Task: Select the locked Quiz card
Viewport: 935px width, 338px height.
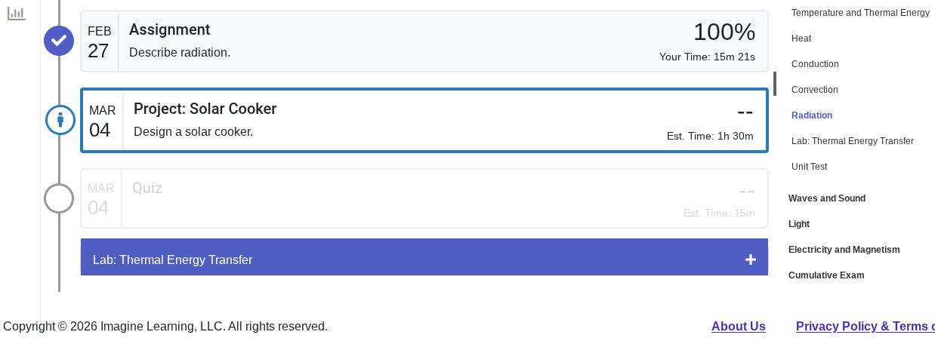Action: 423,198
